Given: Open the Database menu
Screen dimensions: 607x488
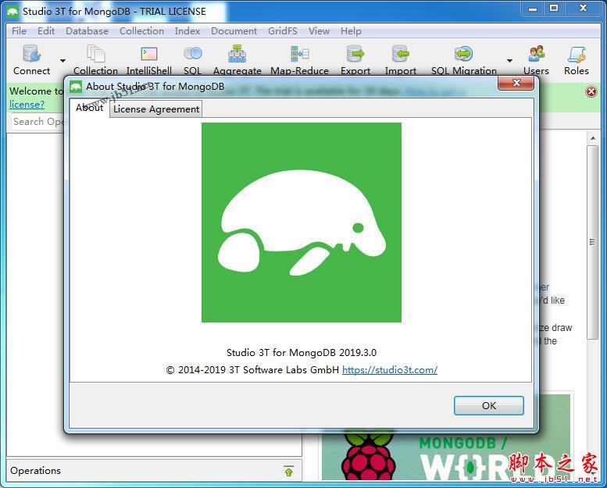Looking at the screenshot, I should 87,31.
